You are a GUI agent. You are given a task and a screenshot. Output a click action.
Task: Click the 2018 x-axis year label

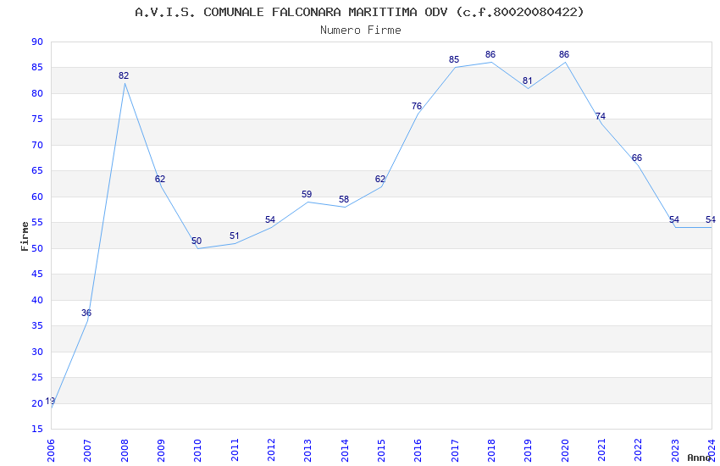[x=492, y=450]
